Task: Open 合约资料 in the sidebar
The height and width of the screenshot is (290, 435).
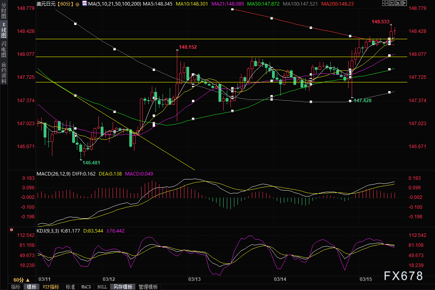Action: pos(4,73)
